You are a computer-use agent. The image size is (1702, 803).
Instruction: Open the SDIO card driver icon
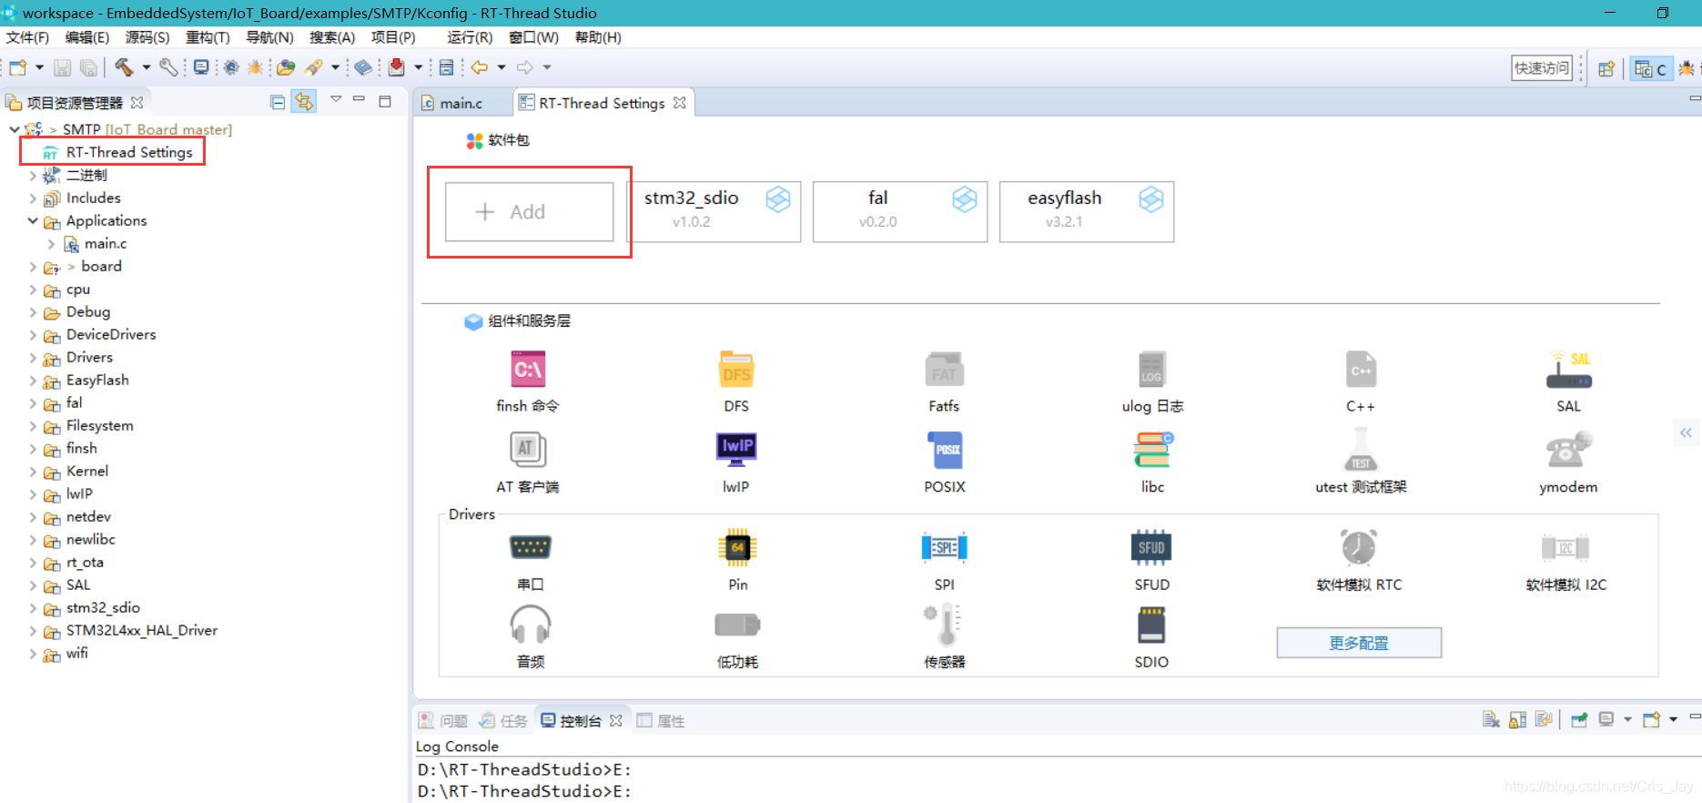click(x=1151, y=625)
